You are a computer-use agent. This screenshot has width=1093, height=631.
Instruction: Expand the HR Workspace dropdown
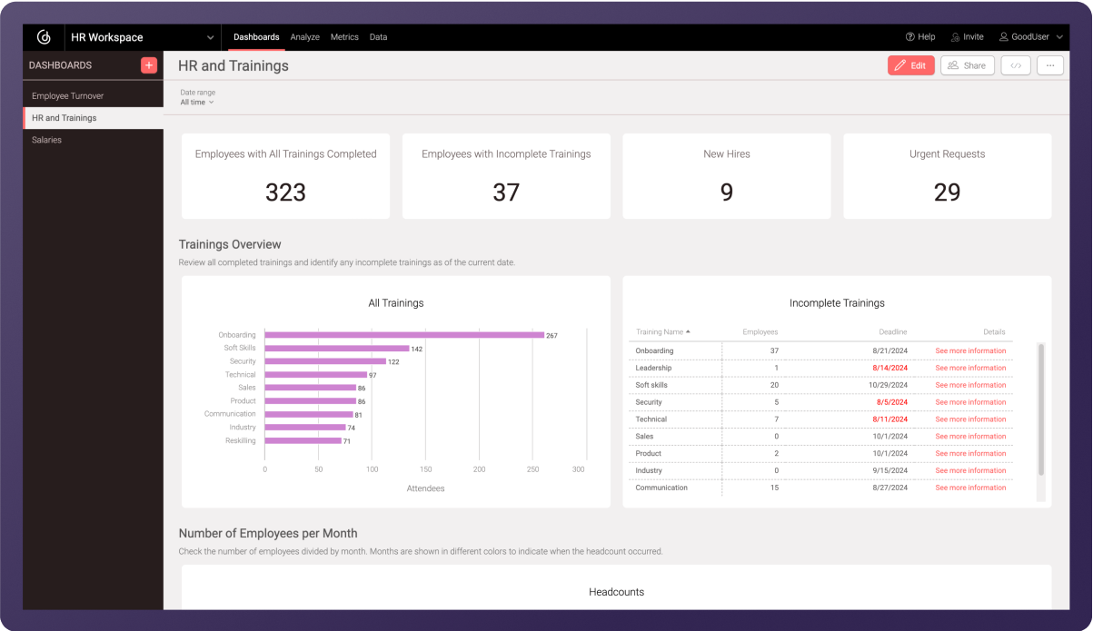click(210, 37)
